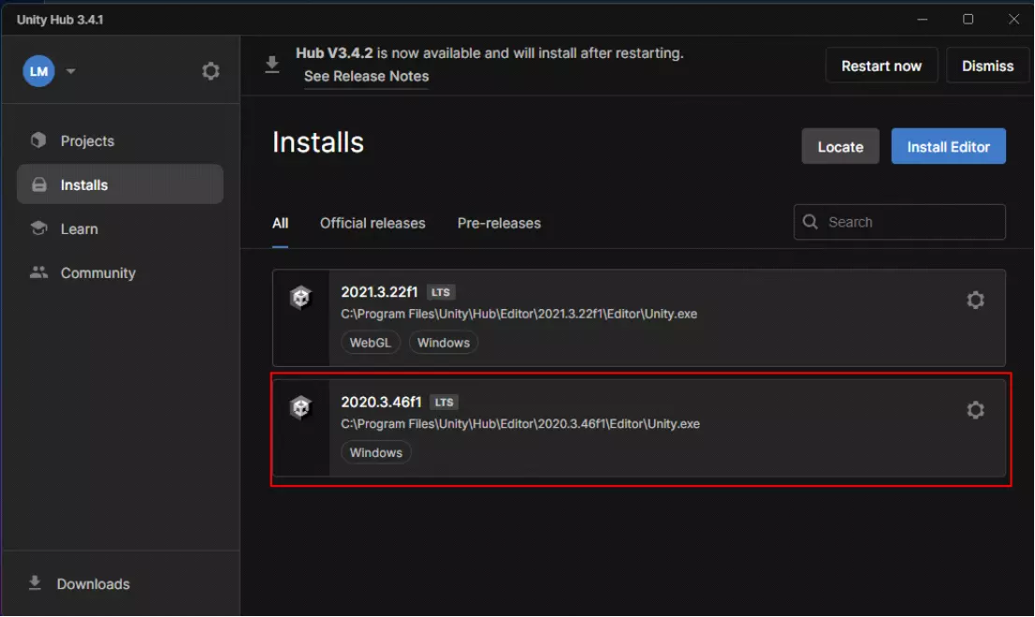Click the Community people icon
Image resolution: width=1035 pixels, height=617 pixels.
click(x=39, y=272)
